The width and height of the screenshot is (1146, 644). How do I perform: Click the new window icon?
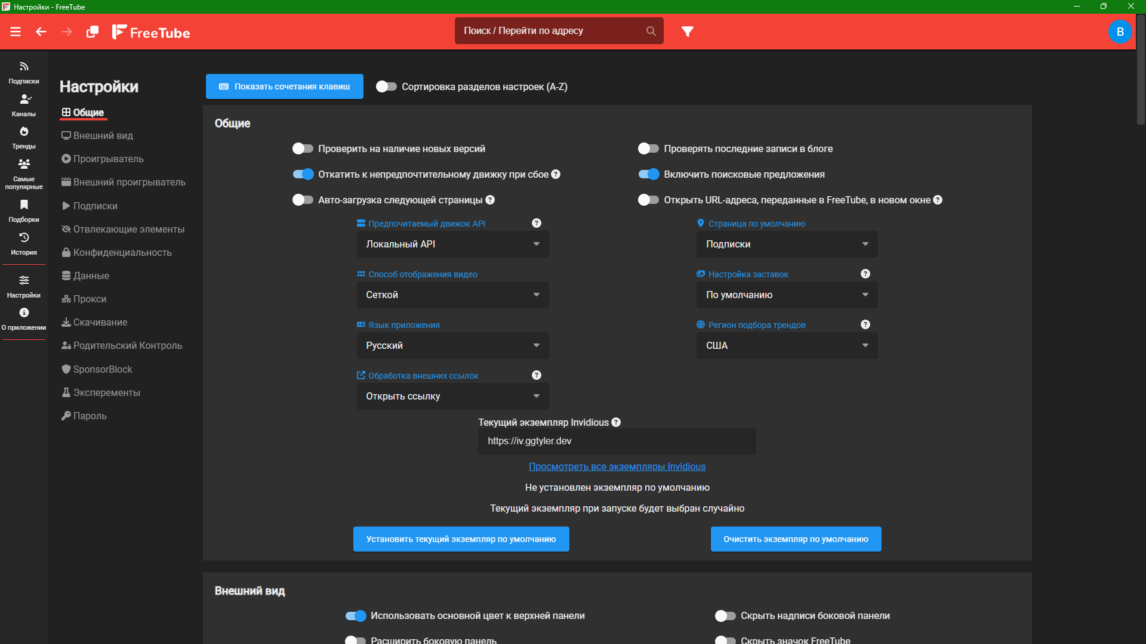click(93, 32)
